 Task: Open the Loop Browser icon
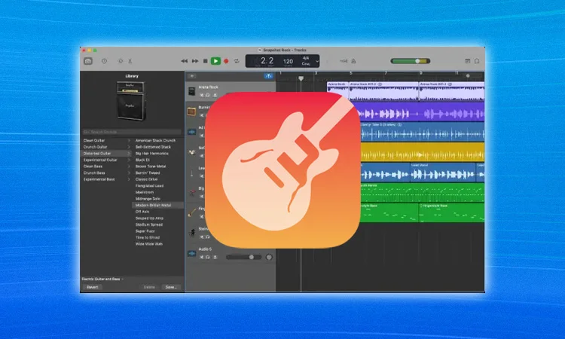(477, 61)
